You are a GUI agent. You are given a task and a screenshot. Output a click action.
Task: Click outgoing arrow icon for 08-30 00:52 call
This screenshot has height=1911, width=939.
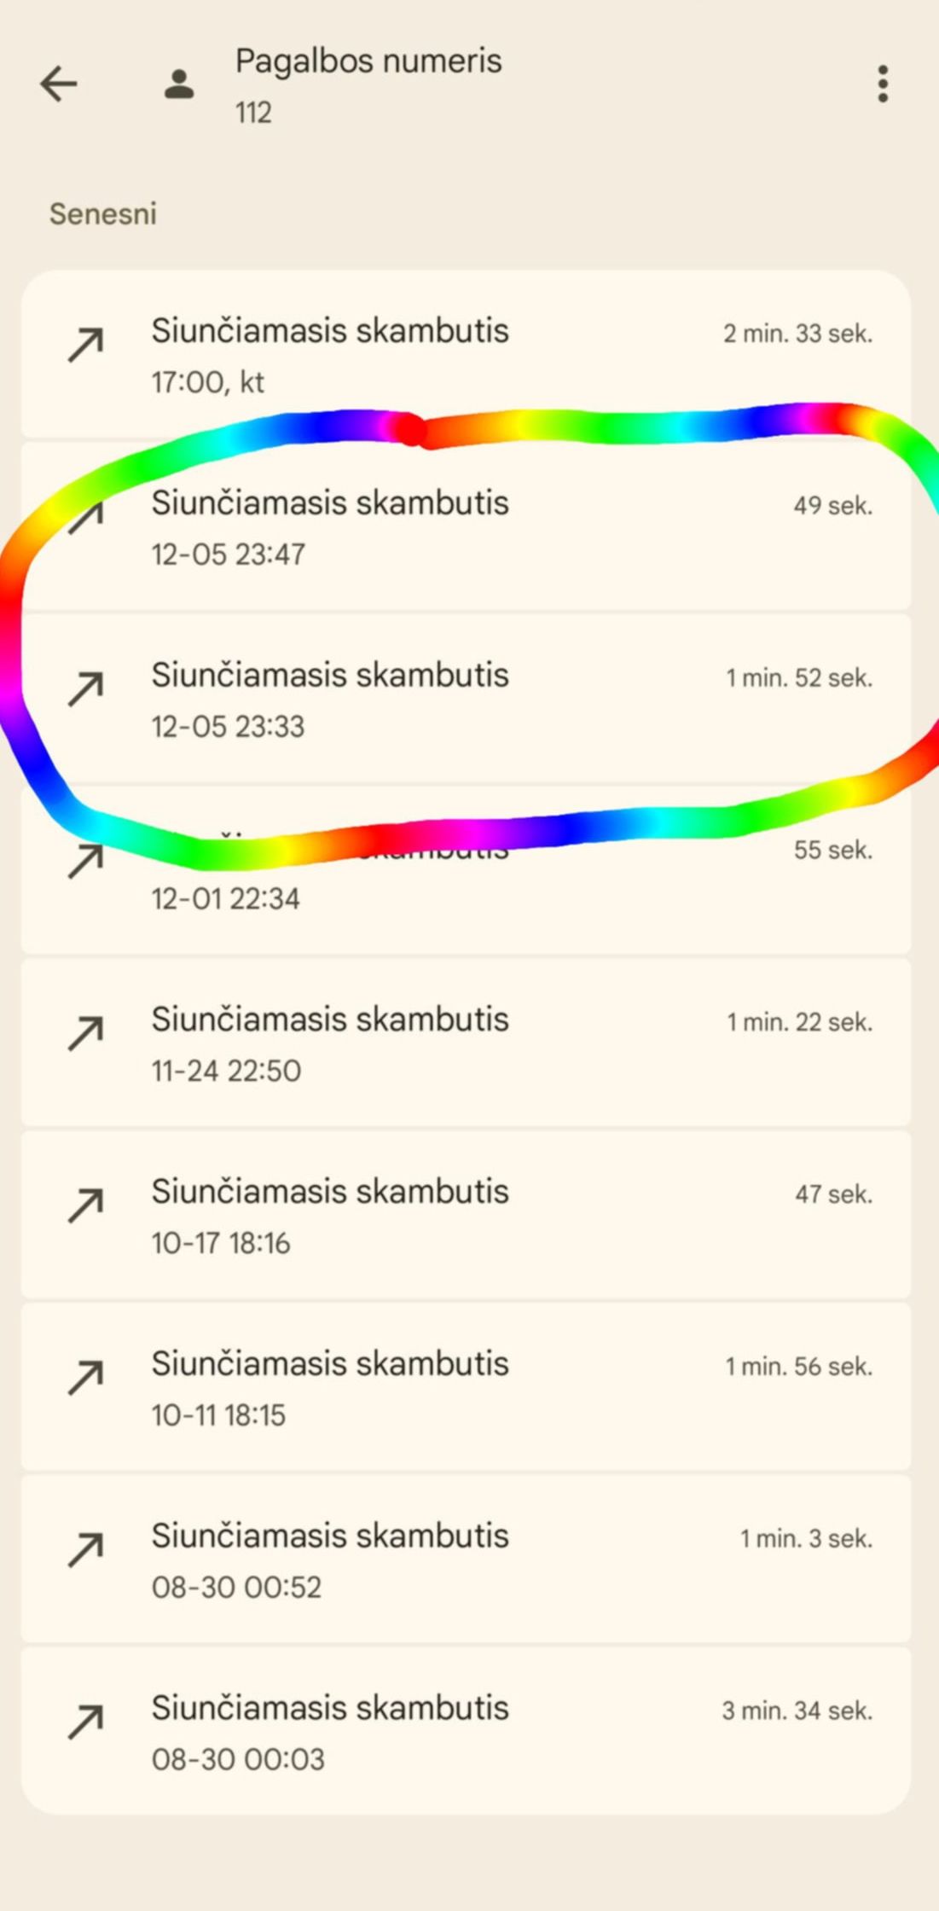click(85, 1551)
